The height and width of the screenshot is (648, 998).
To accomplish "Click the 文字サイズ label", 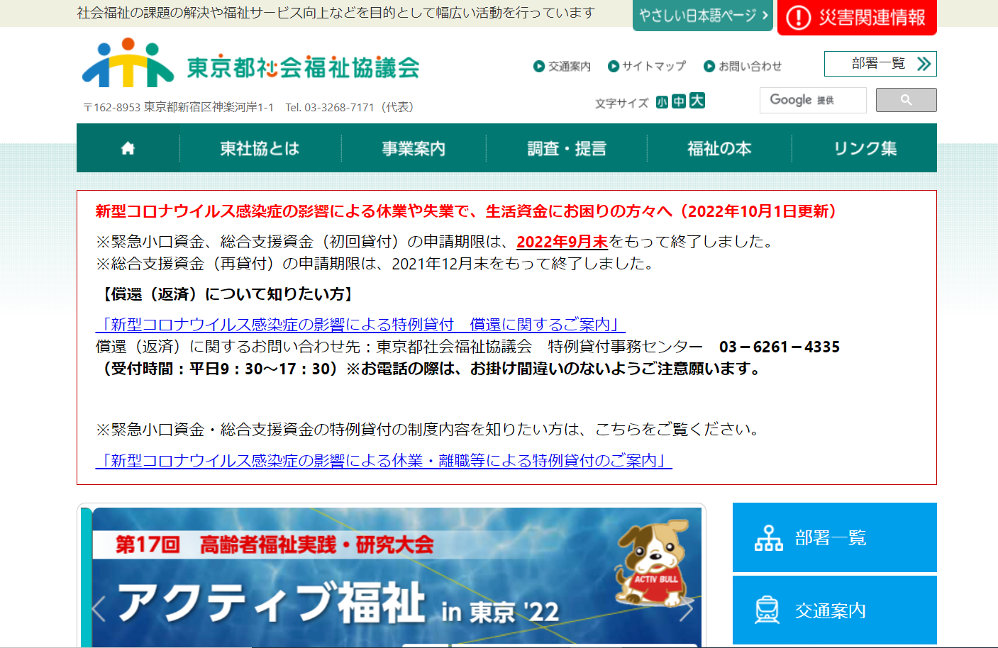I will coord(621,104).
